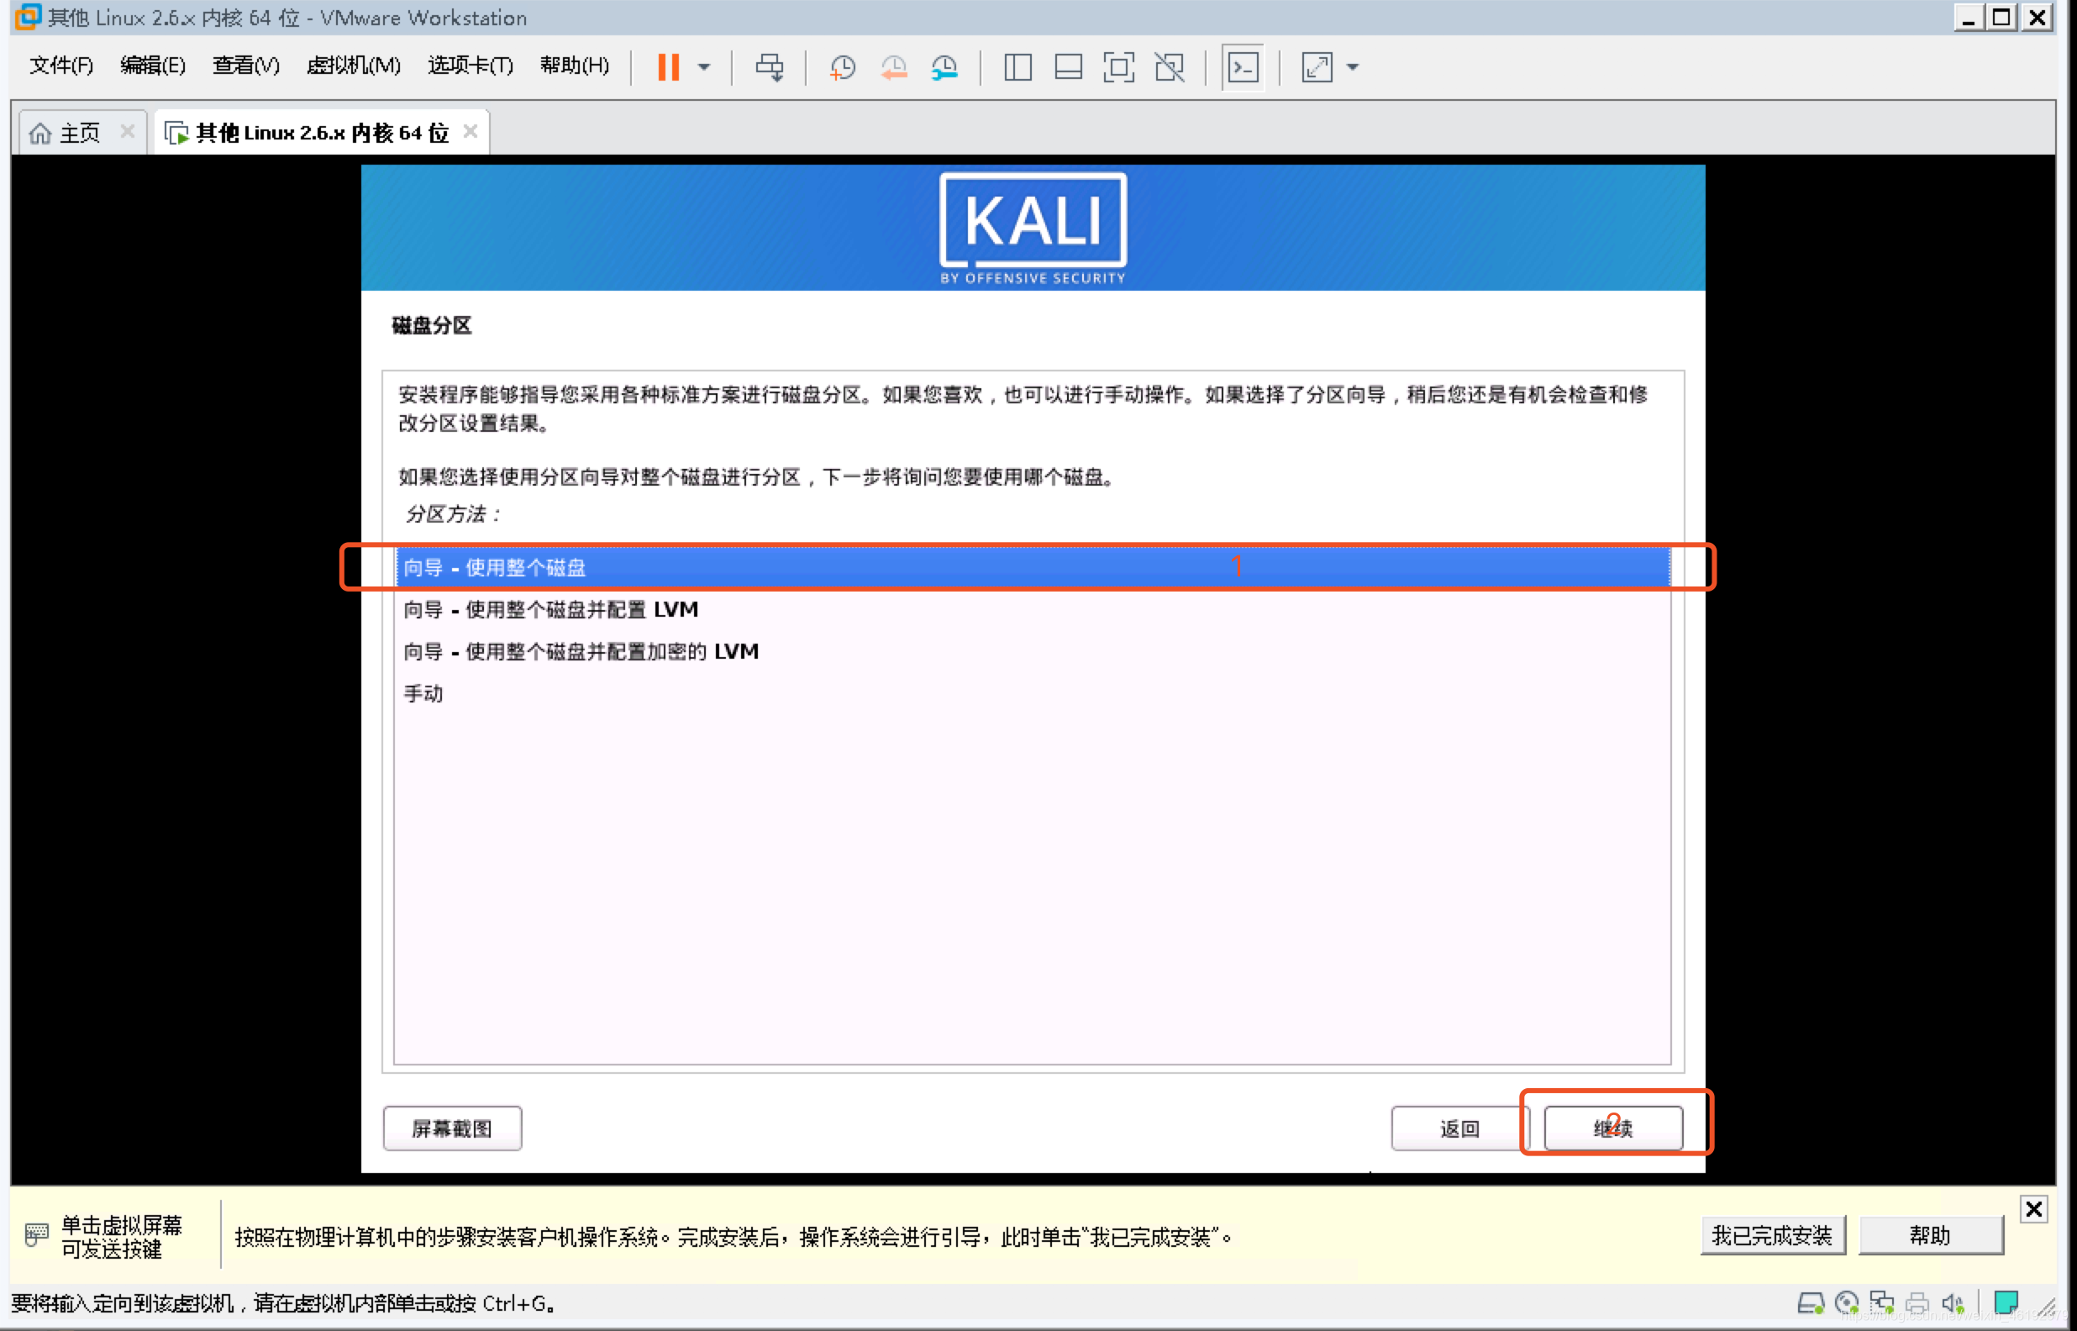Dismiss the installation hint bar

pos(2034,1209)
